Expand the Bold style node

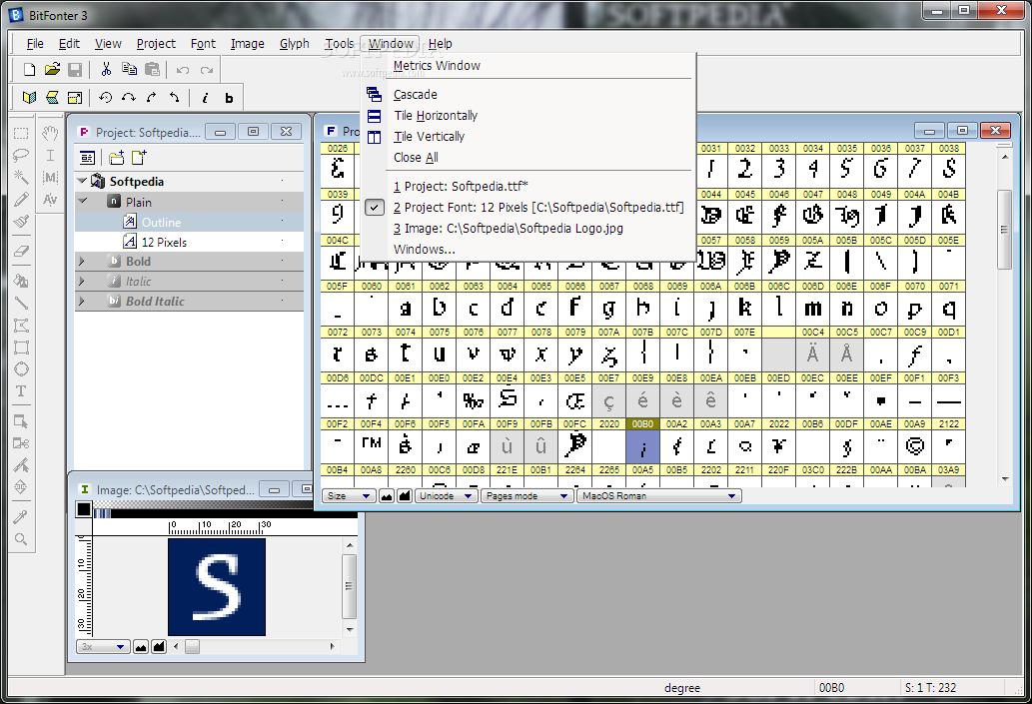pos(82,262)
